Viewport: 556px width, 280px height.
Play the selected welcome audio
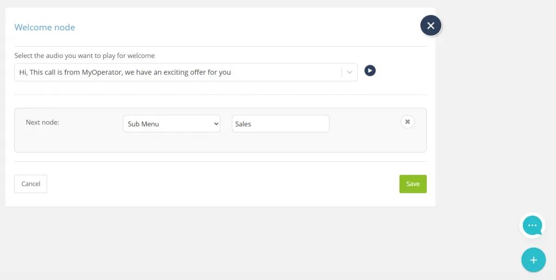(370, 71)
